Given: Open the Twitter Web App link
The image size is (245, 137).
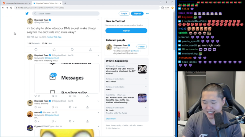Looking at the screenshot, I should coord(54,37).
